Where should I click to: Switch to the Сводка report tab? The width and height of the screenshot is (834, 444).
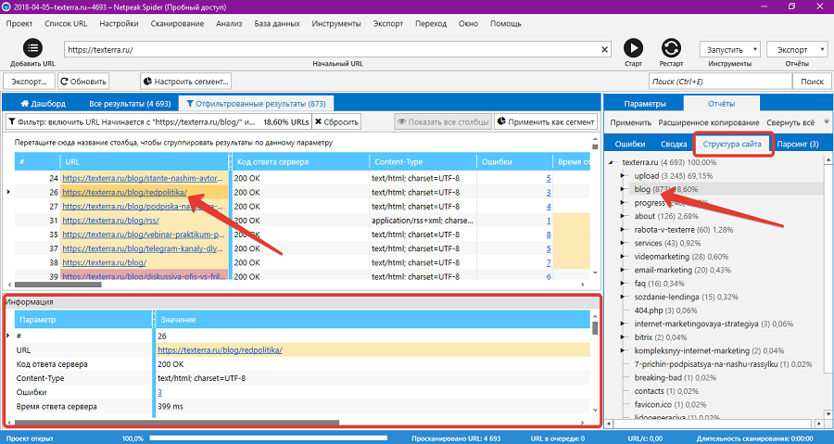coord(674,144)
